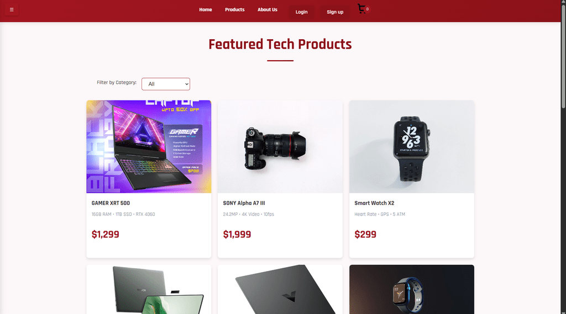Open the green tablet laptop product image

[x=149, y=290]
